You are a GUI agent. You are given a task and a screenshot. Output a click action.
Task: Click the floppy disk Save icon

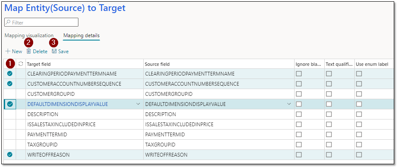coord(54,51)
